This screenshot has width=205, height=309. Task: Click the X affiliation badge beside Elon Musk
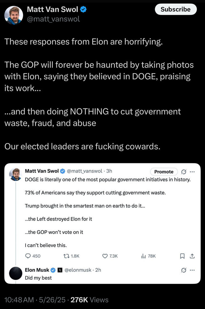pyautogui.click(x=59, y=270)
